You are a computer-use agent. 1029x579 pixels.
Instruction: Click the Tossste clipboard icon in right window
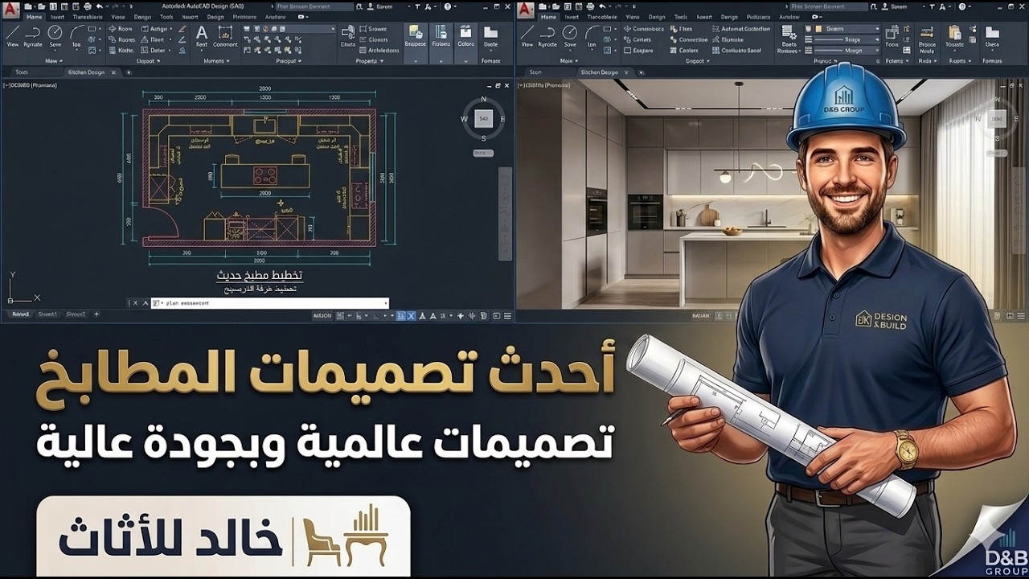[x=954, y=36]
